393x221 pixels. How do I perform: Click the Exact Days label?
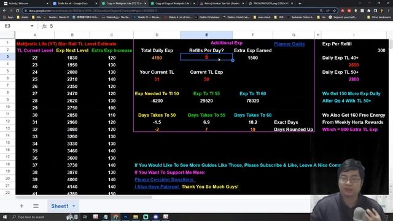point(286,122)
